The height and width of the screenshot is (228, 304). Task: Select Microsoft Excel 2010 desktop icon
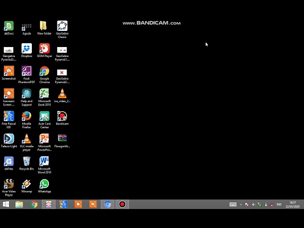click(x=44, y=97)
